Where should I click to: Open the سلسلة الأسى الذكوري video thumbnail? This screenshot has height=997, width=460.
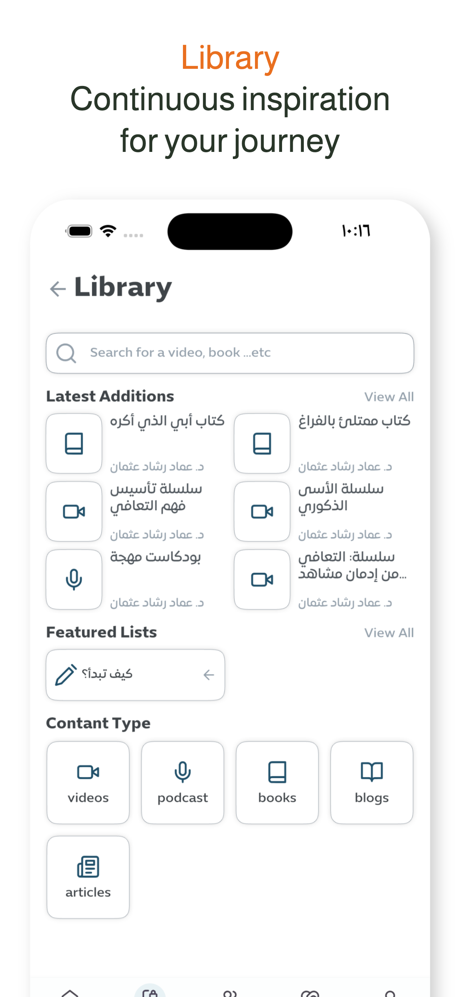[262, 511]
